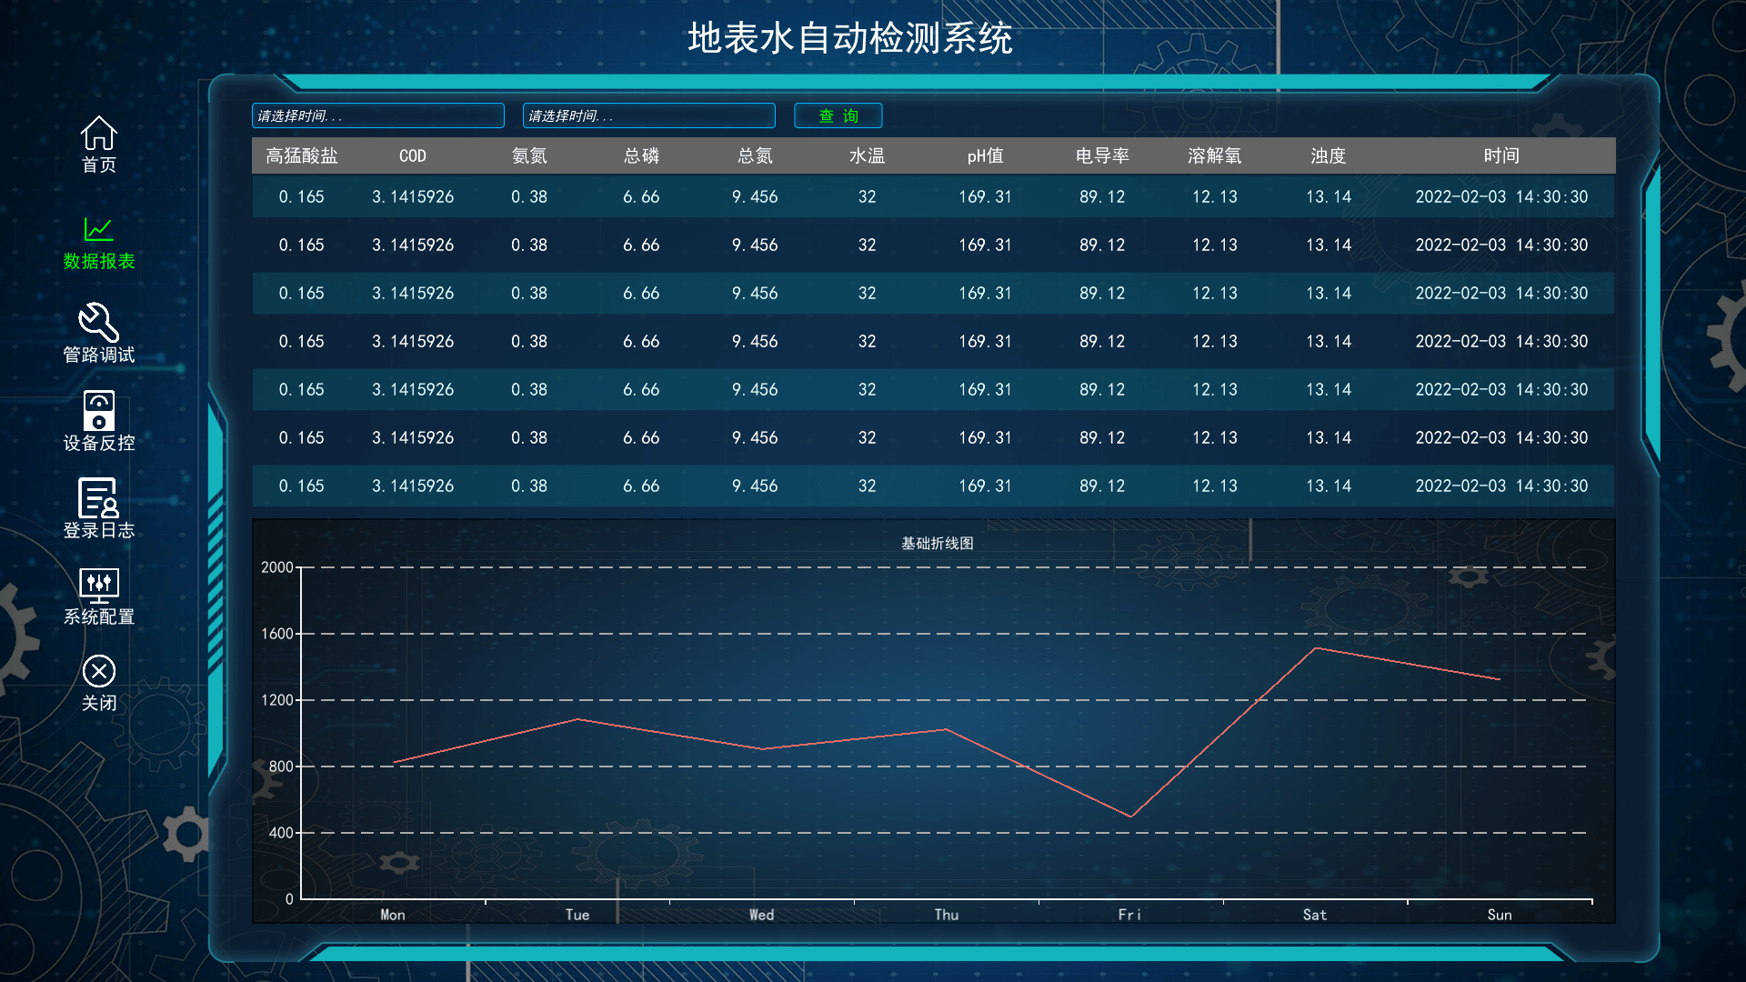
Task: Click the Sun x-axis label
Action: click(1500, 915)
